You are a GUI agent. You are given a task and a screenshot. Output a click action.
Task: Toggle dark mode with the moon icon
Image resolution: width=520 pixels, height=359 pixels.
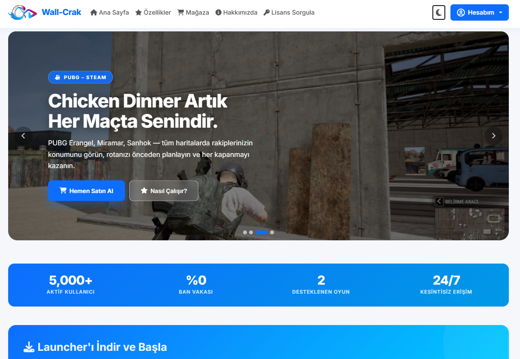click(x=439, y=12)
